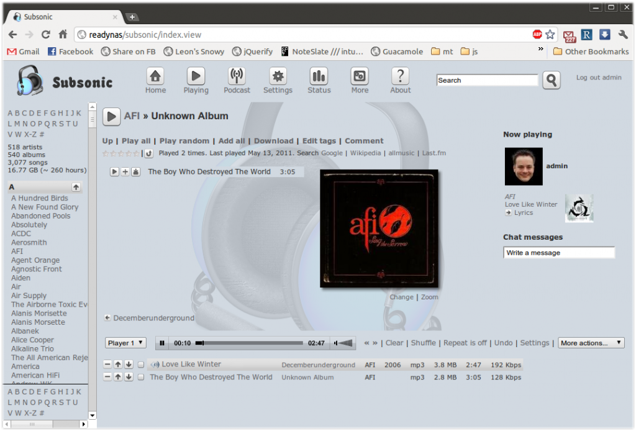Click the Play all link
This screenshot has width=636, height=431.
[136, 141]
